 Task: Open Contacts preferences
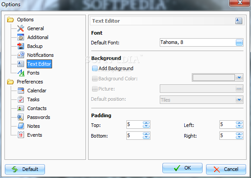coord(37,108)
